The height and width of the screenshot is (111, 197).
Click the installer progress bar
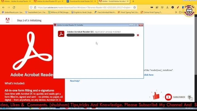coord(101,35)
